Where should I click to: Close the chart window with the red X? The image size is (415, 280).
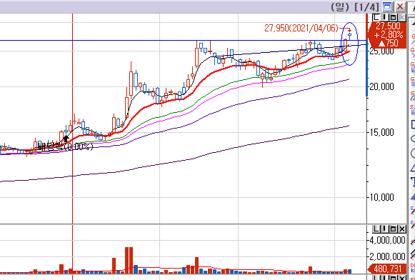[400, 6]
